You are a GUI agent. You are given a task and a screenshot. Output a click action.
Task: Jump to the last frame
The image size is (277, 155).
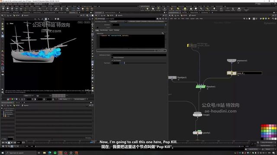15,143
